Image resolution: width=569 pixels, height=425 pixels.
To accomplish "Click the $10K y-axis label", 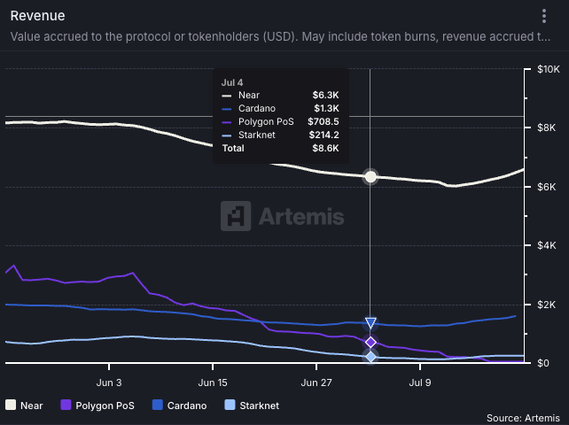I will pos(549,69).
